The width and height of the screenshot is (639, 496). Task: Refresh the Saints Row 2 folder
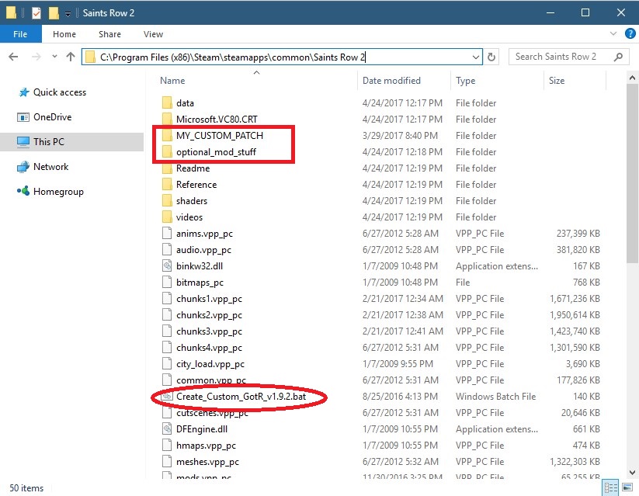coord(491,57)
